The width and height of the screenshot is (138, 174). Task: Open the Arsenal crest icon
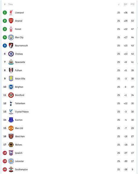coord(11,21)
